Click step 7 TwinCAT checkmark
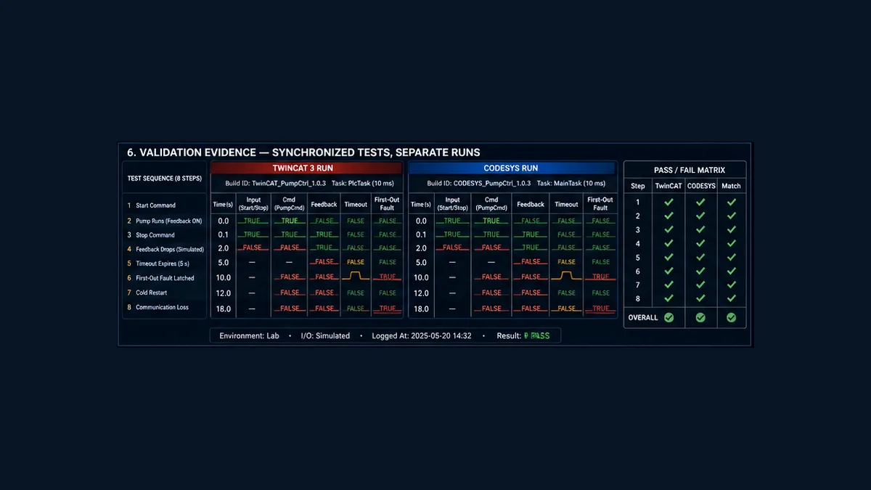 [x=668, y=285]
